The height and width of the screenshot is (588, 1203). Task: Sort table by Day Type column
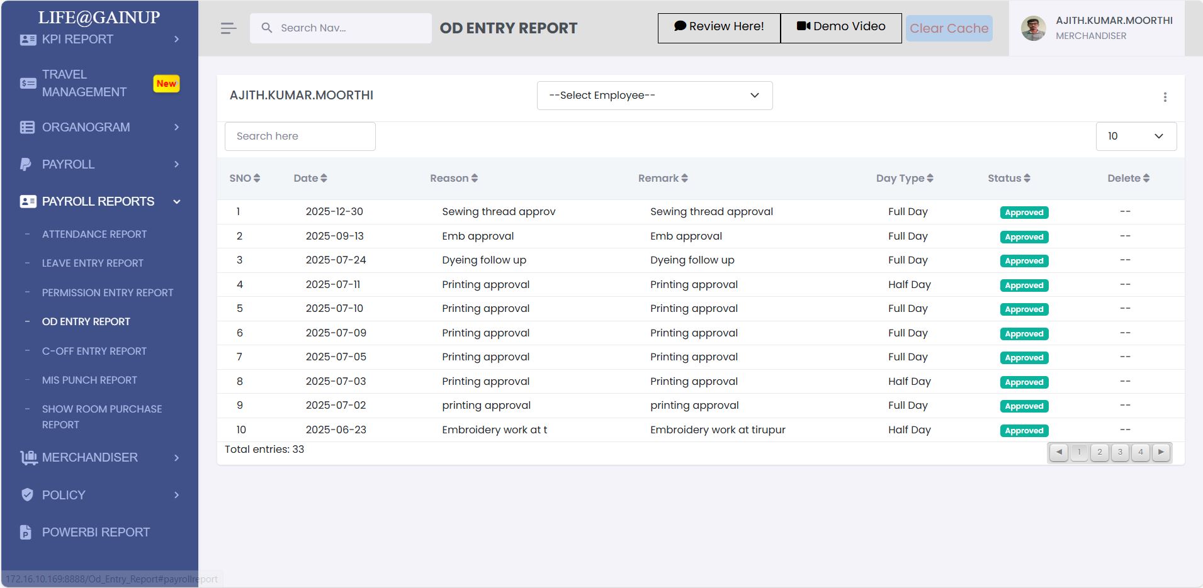point(904,179)
